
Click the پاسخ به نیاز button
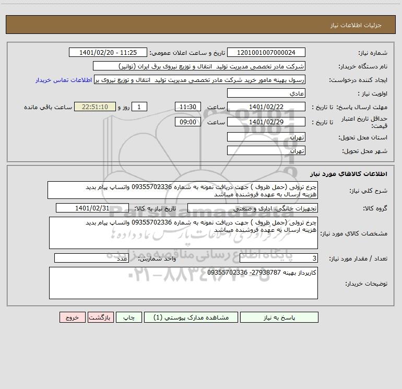[x=279, y=317]
